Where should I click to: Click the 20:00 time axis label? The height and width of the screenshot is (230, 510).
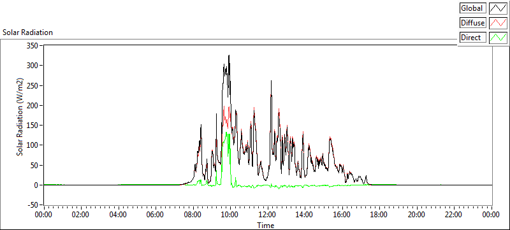pos(417,215)
